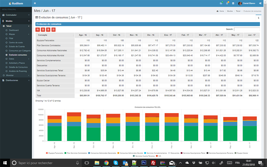Click the Home breadcrumb link
Screen dimensions: 267x167
click(x=222, y=11)
